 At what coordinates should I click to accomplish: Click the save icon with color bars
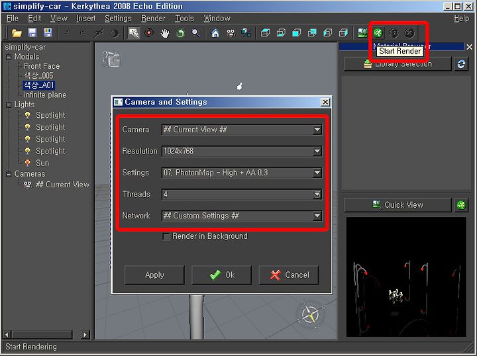coord(48,33)
